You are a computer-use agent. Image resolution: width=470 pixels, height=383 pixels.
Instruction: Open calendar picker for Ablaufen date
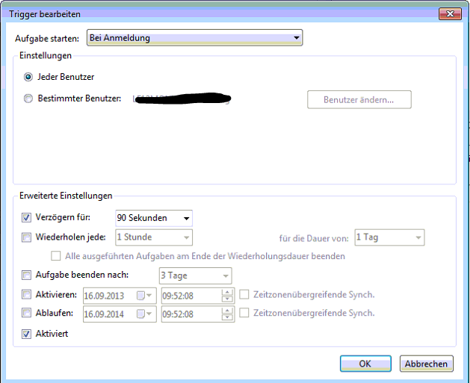point(144,314)
